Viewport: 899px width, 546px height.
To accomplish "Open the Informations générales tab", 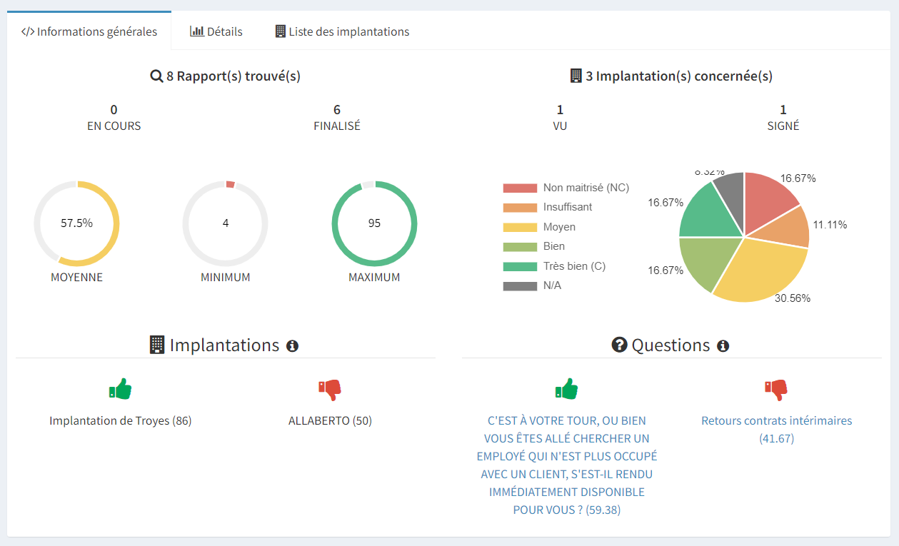I will click(x=89, y=31).
